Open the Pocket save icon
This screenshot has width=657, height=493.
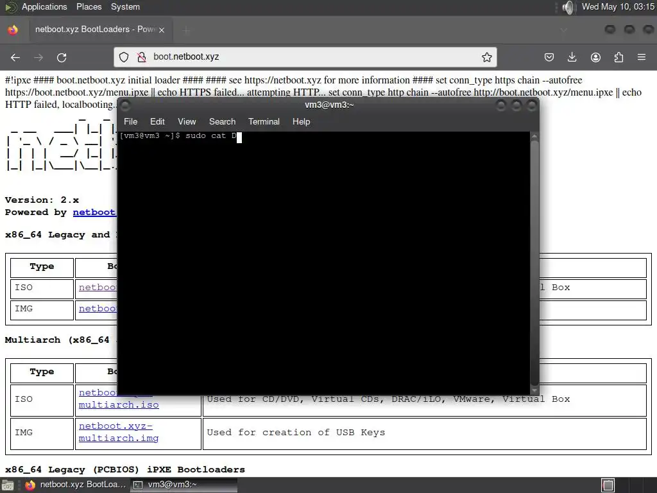(549, 57)
